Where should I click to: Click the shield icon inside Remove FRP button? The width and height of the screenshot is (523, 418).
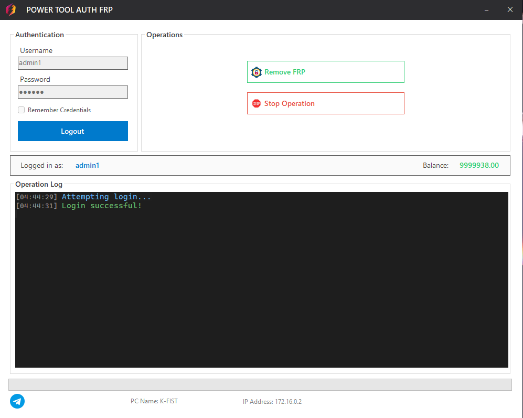click(x=257, y=72)
